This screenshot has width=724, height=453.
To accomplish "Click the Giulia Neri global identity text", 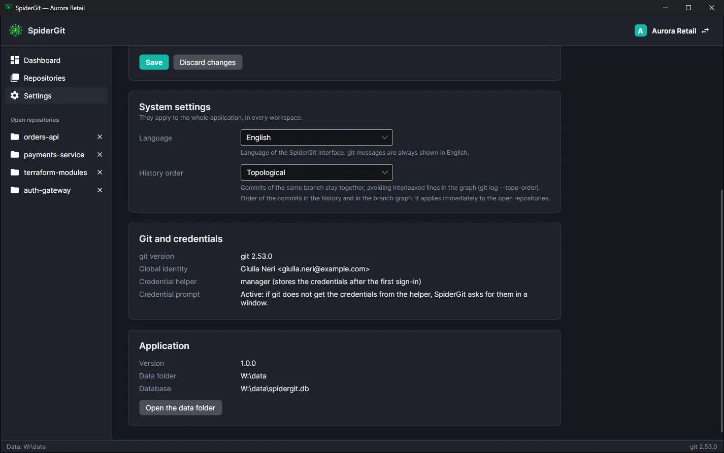I will click(x=305, y=269).
